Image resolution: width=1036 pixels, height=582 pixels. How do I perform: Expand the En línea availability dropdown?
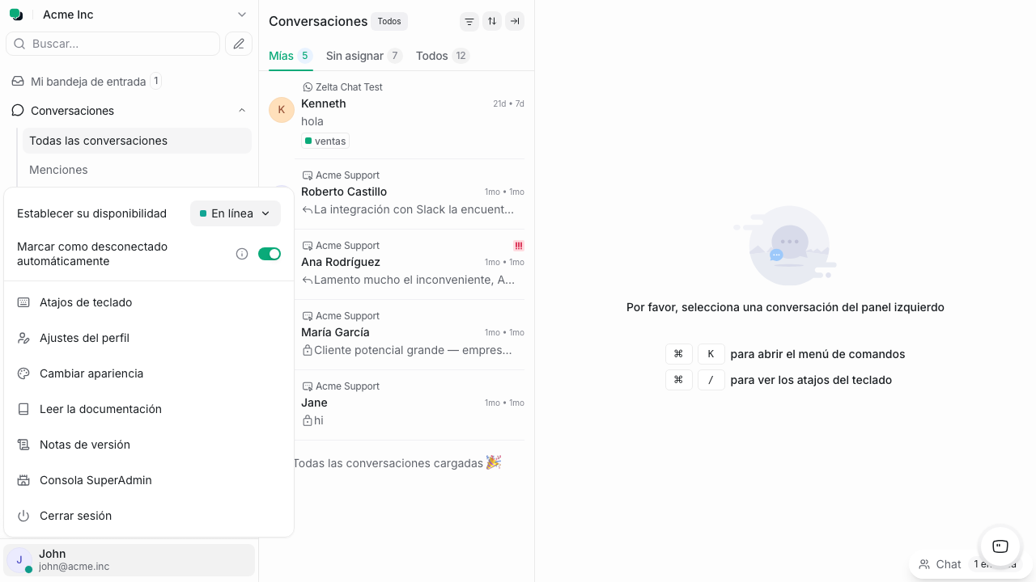pos(235,213)
